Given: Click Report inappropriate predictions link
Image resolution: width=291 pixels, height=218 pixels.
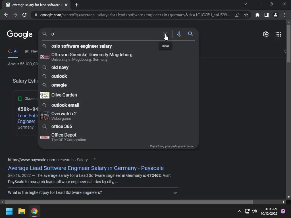Looking at the screenshot, I should tap(171, 146).
